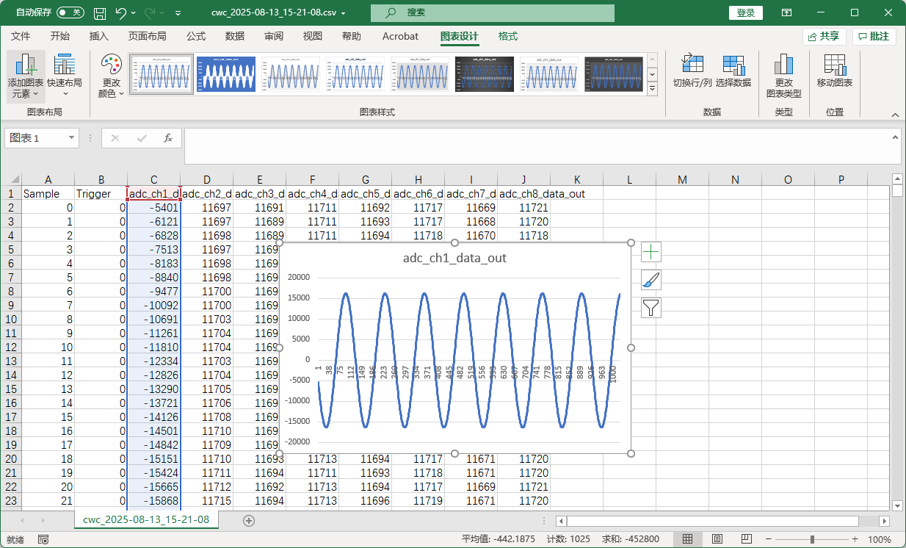
Task: Select the black-background chart style thumbnail
Action: pos(485,74)
